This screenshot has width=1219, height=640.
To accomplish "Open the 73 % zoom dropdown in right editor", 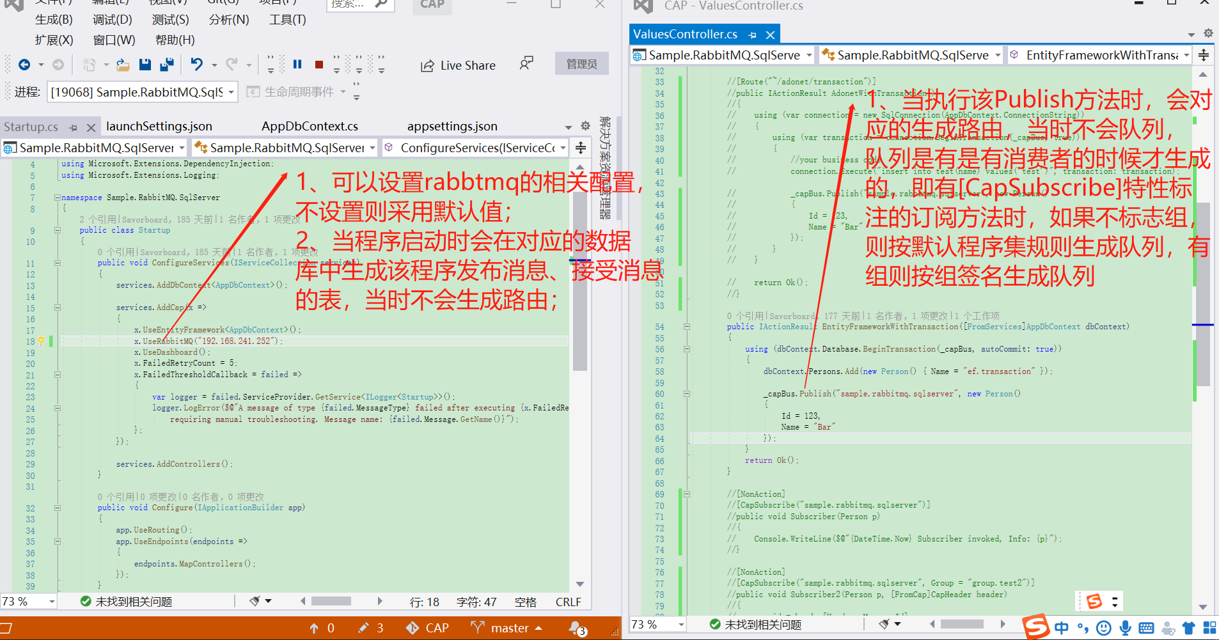I will tap(658, 624).
